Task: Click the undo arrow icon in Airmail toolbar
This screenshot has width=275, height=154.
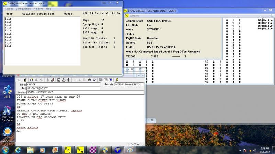Action: click(x=75, y=80)
